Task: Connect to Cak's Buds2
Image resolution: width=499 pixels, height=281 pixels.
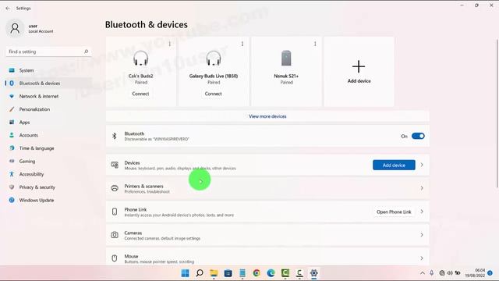Action: 140,94
